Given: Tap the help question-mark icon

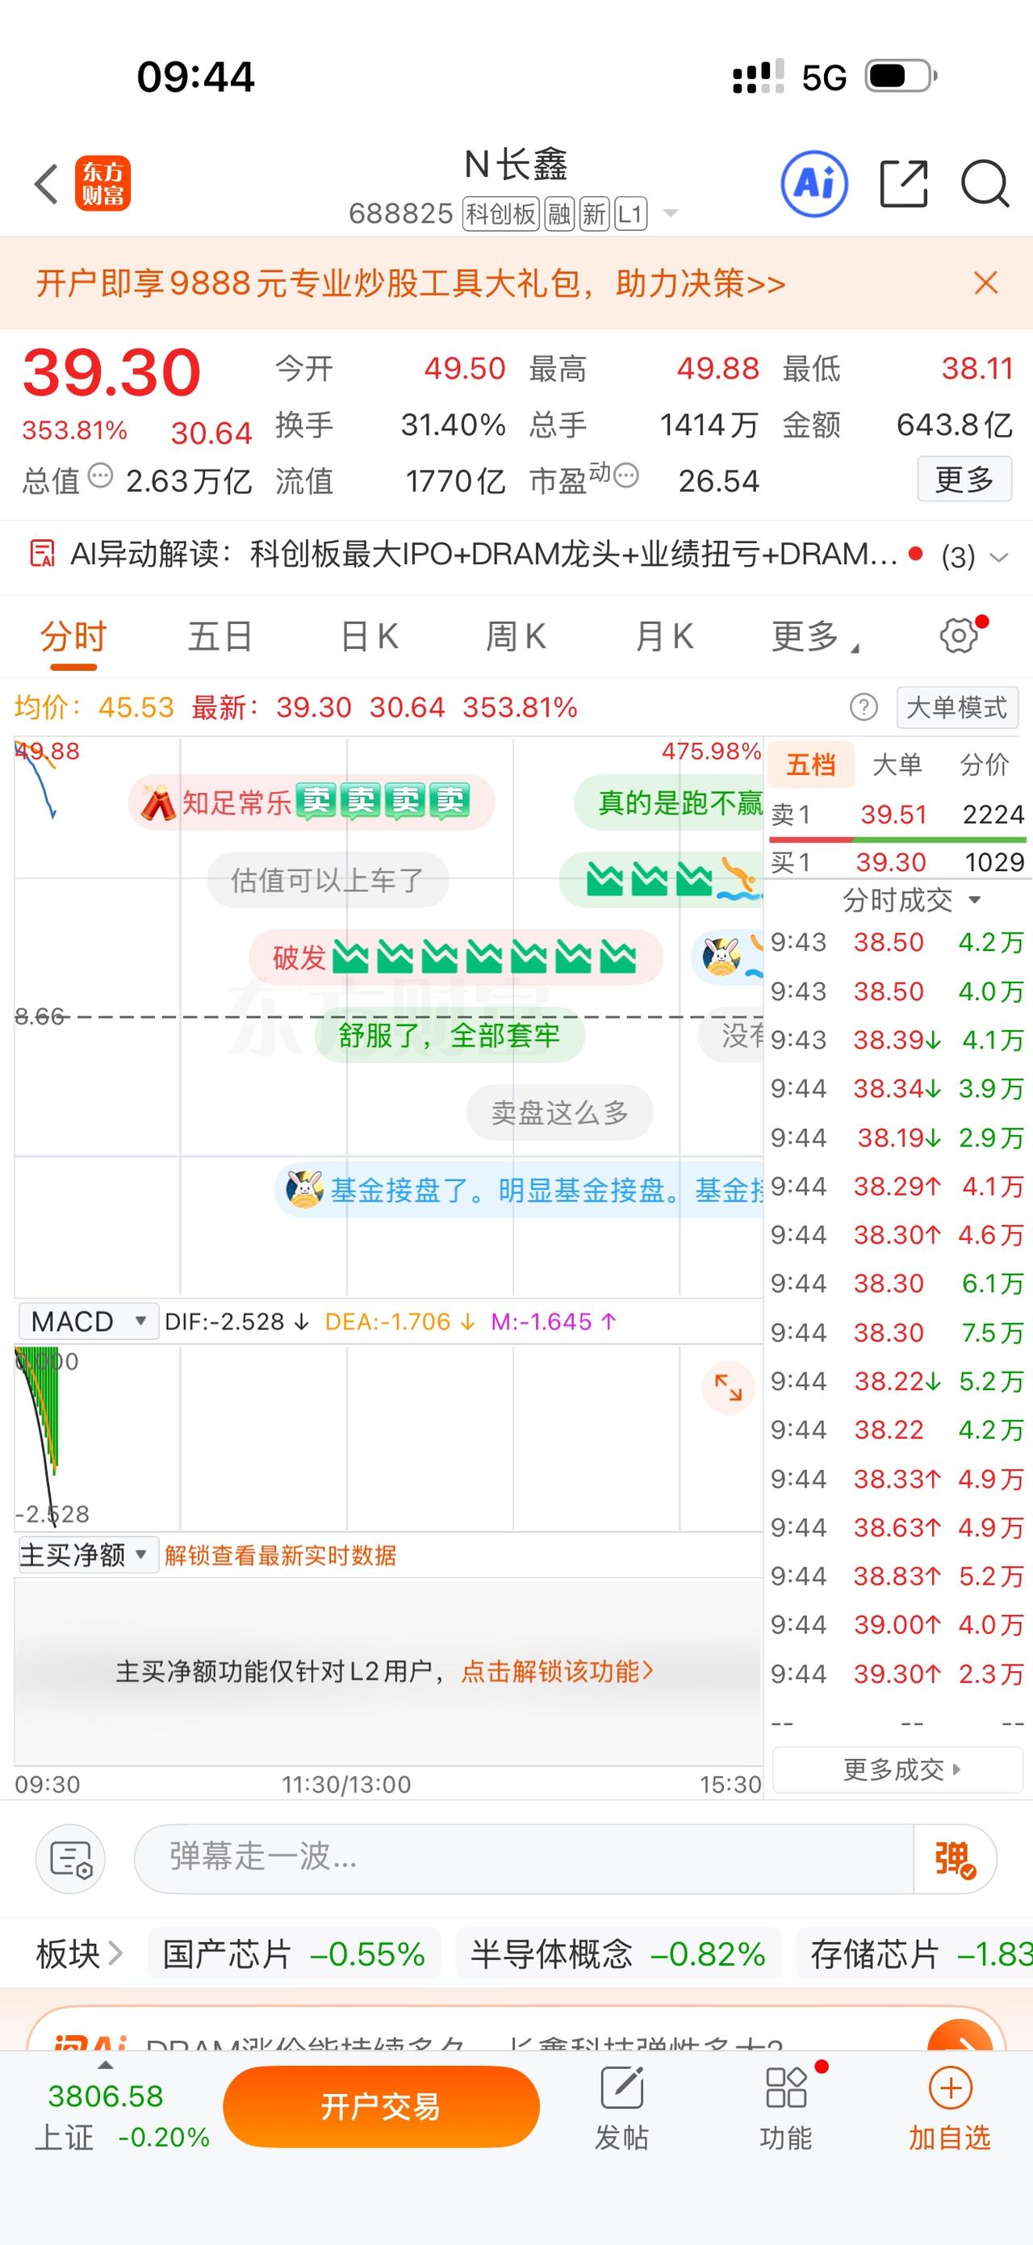Looking at the screenshot, I should [x=864, y=707].
